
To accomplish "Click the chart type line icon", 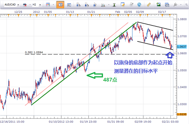I will point(48,5).
